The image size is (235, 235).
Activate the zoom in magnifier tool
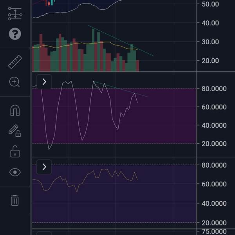click(15, 82)
